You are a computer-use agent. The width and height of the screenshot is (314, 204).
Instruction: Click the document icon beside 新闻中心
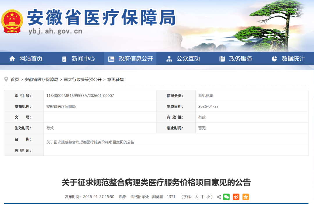pos(64,59)
